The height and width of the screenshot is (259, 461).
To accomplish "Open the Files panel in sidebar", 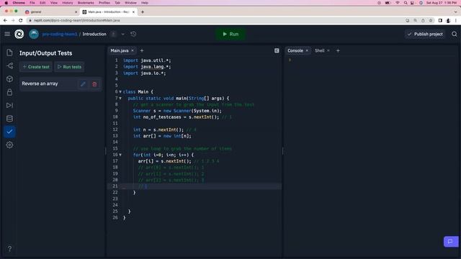I will coord(9,53).
